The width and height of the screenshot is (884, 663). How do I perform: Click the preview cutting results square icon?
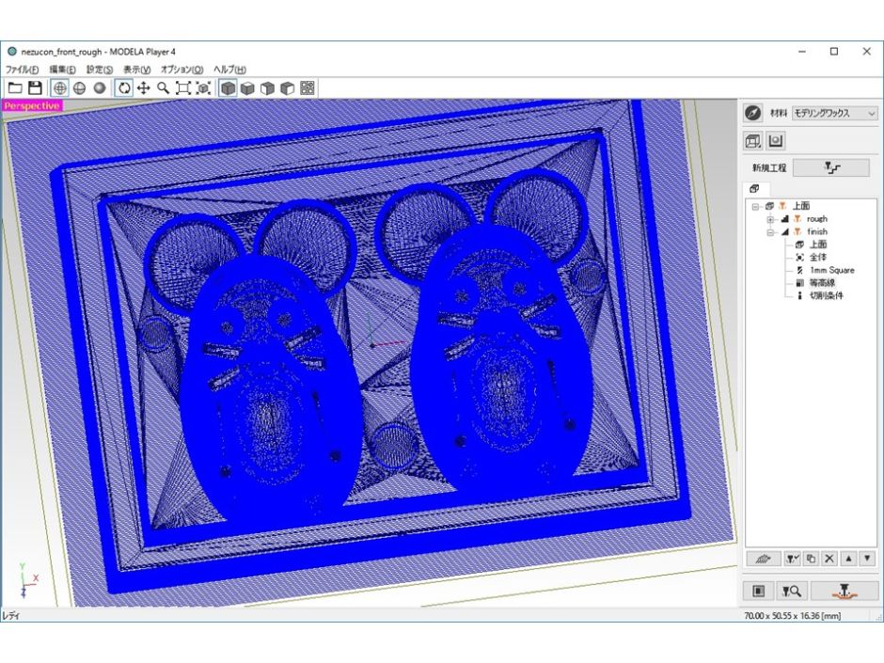click(x=758, y=591)
